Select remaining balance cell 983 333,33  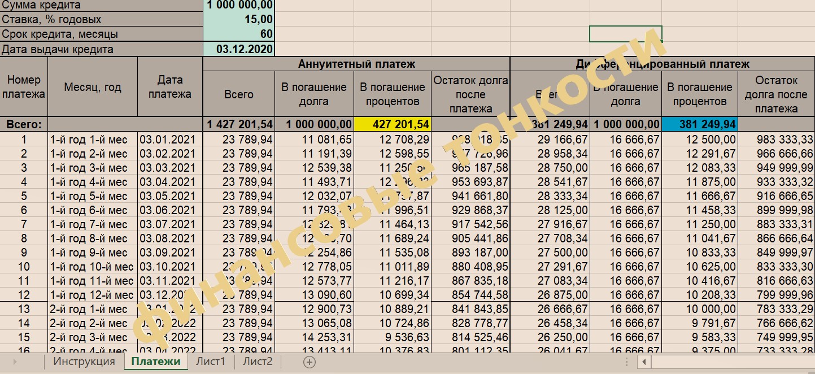coord(776,140)
